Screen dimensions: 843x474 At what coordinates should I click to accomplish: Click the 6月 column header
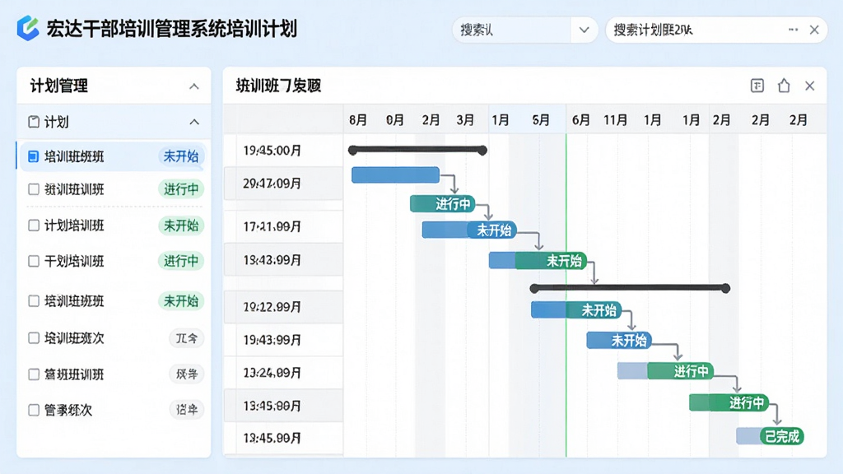coord(580,120)
